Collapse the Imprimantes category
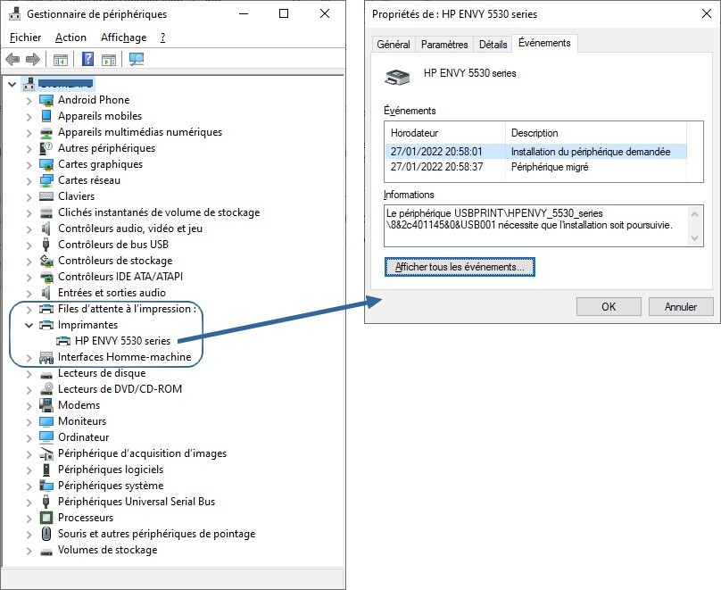This screenshot has width=721, height=590. 29,325
